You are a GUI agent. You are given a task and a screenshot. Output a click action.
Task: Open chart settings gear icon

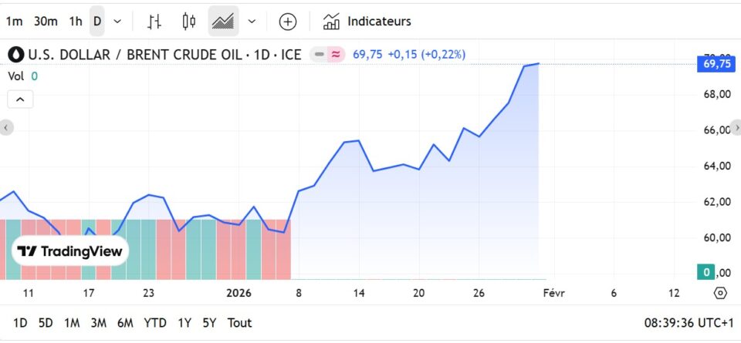pyautogui.click(x=720, y=293)
